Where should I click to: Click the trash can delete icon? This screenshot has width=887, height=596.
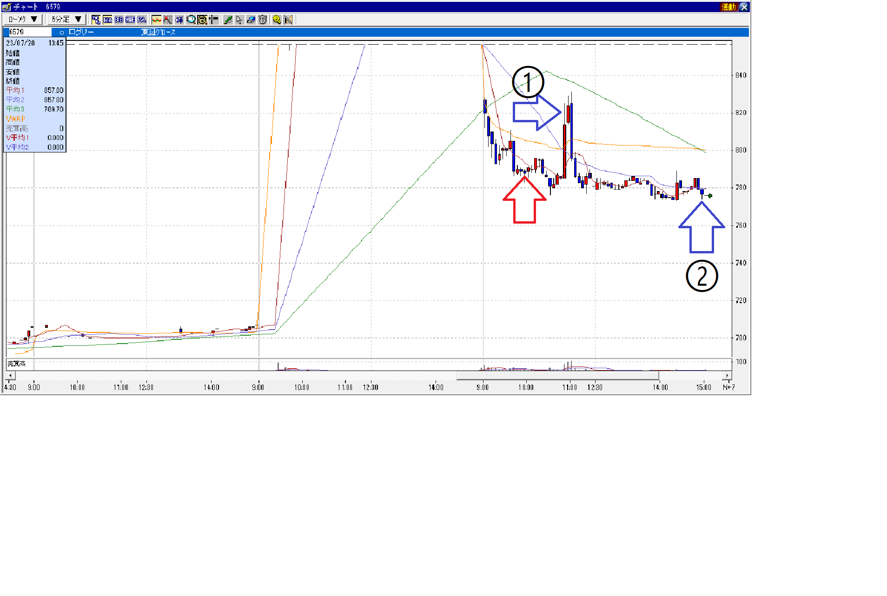click(263, 20)
